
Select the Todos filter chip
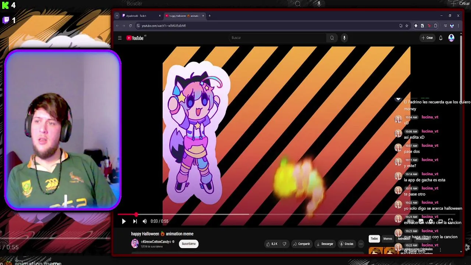click(374, 239)
